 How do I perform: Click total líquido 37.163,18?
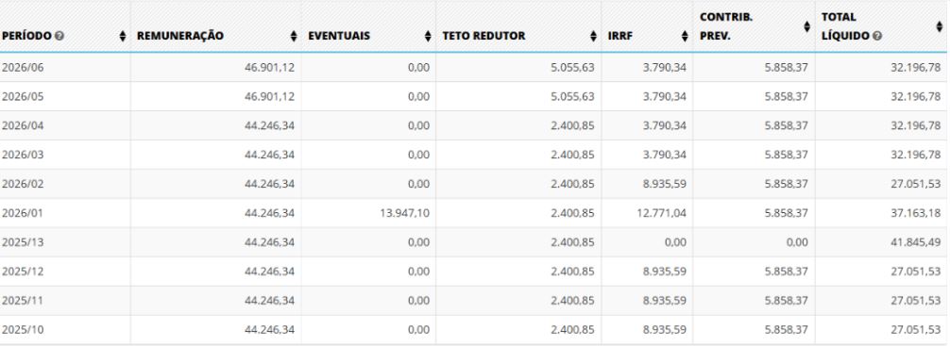coord(915,213)
